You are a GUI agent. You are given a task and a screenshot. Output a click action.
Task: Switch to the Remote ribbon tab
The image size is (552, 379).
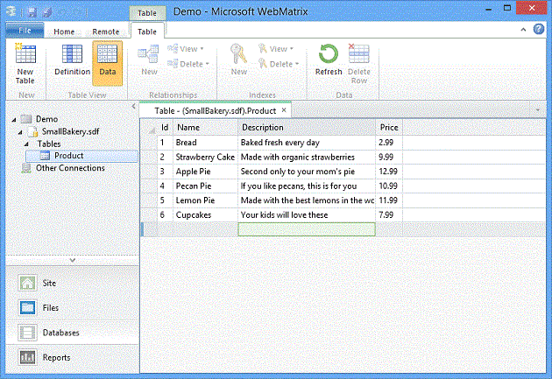coord(106,32)
